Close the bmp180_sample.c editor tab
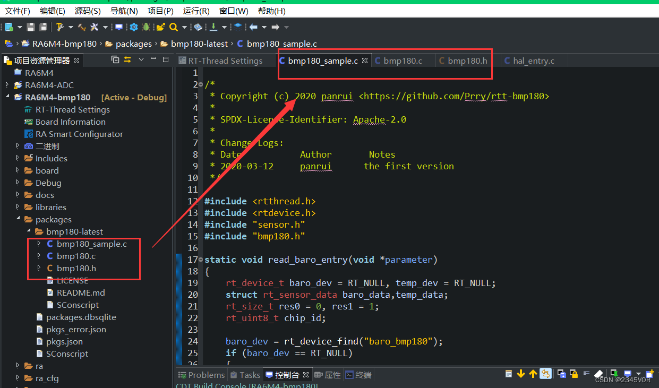 365,61
